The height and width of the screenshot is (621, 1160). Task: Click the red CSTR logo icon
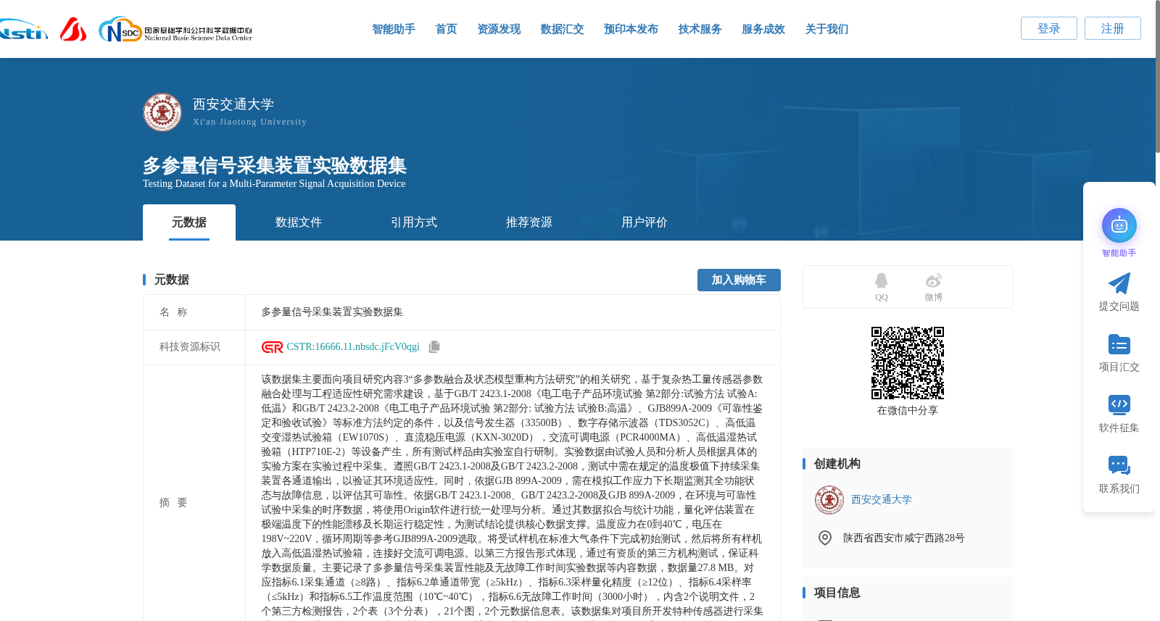point(272,347)
